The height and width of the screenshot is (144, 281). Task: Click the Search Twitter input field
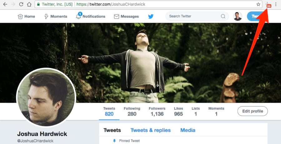point(194,16)
